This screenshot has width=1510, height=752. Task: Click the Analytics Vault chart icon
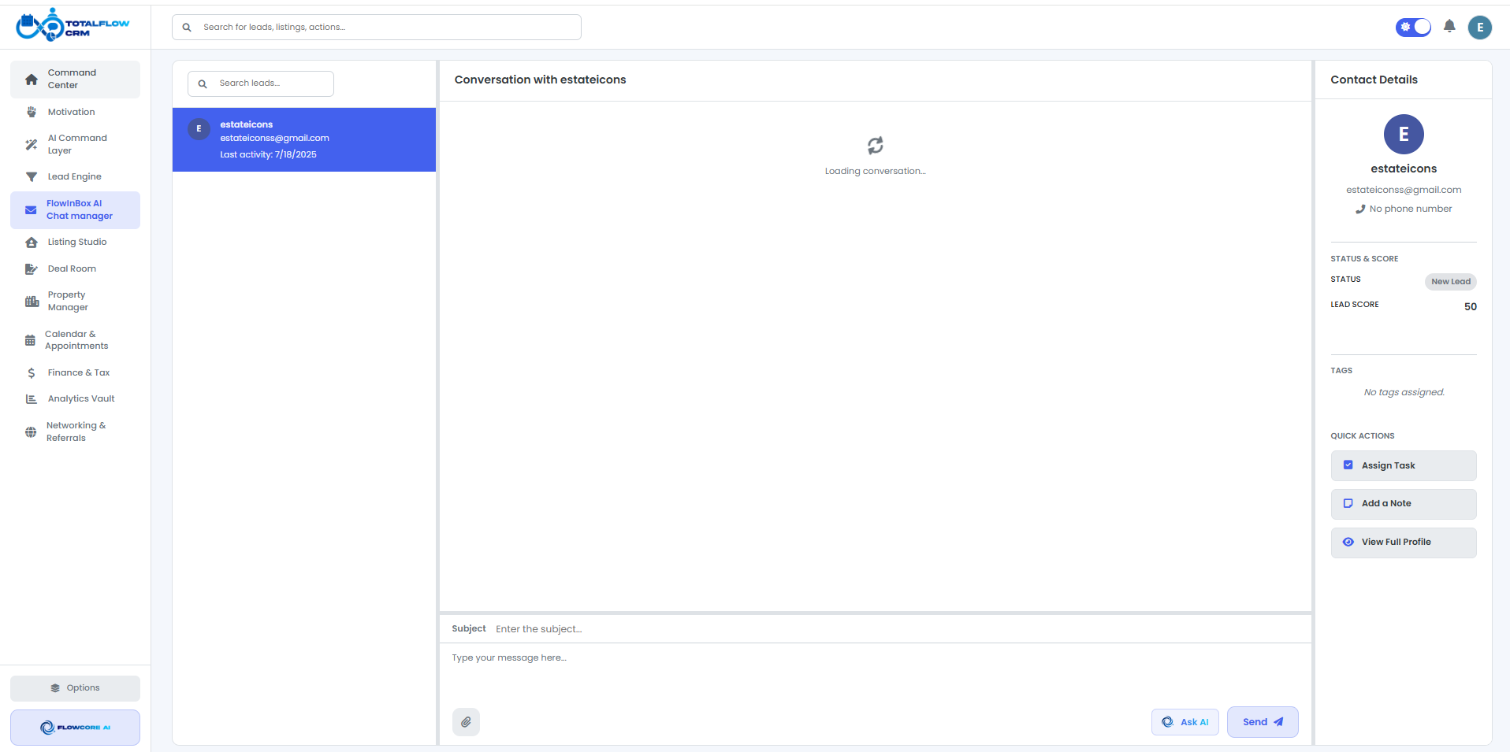click(32, 398)
